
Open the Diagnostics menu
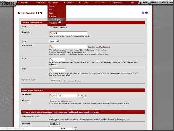point(116,3)
